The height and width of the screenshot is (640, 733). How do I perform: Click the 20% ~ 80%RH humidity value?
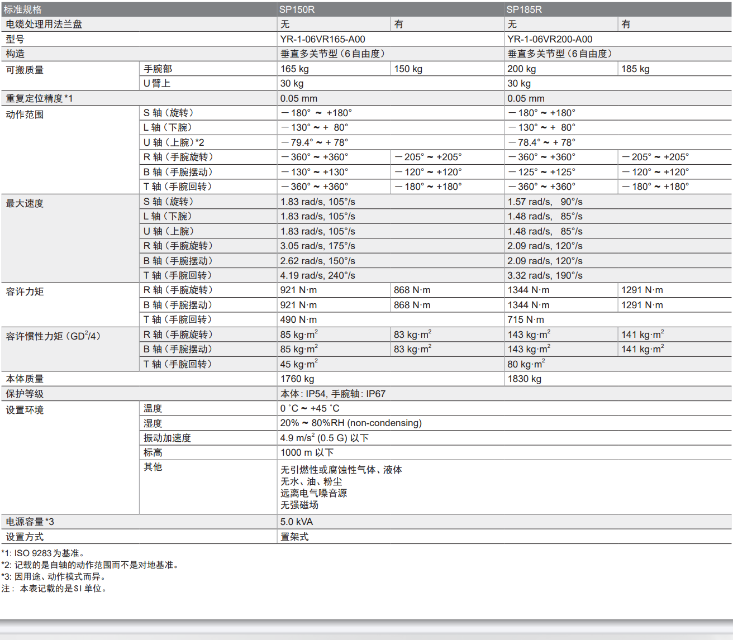click(351, 423)
